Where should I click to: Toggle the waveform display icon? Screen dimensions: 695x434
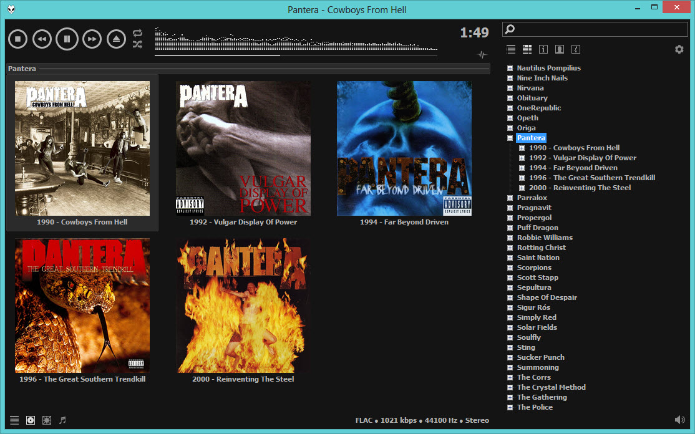click(482, 54)
